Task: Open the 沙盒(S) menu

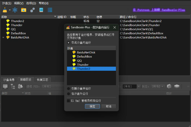Action: pos(7,3)
